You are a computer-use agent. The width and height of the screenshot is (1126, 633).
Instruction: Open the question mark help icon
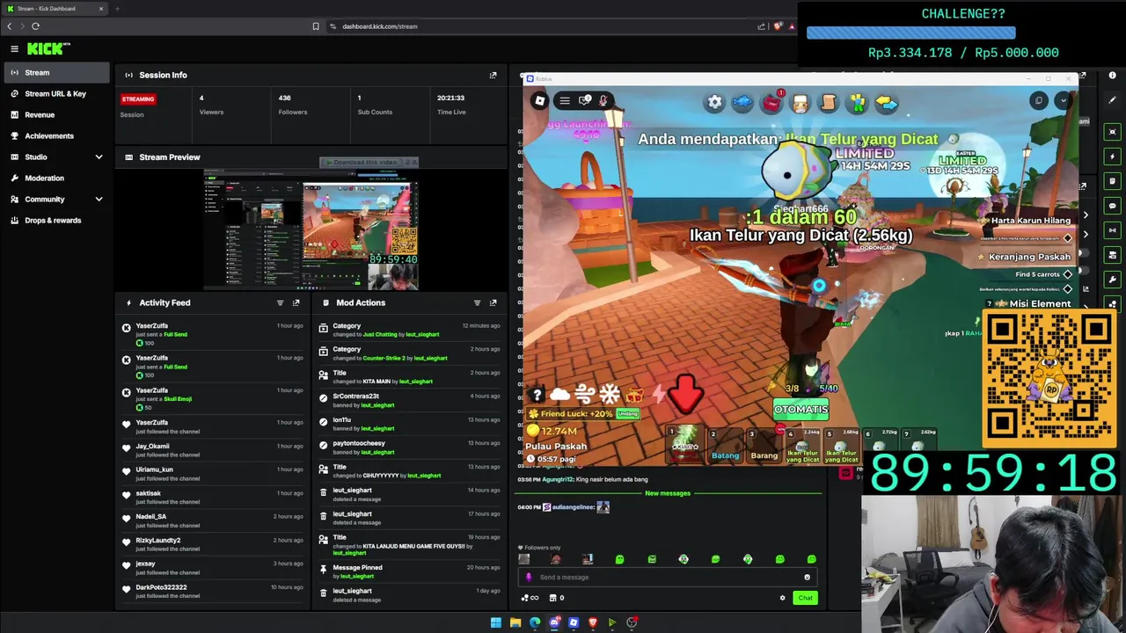537,396
